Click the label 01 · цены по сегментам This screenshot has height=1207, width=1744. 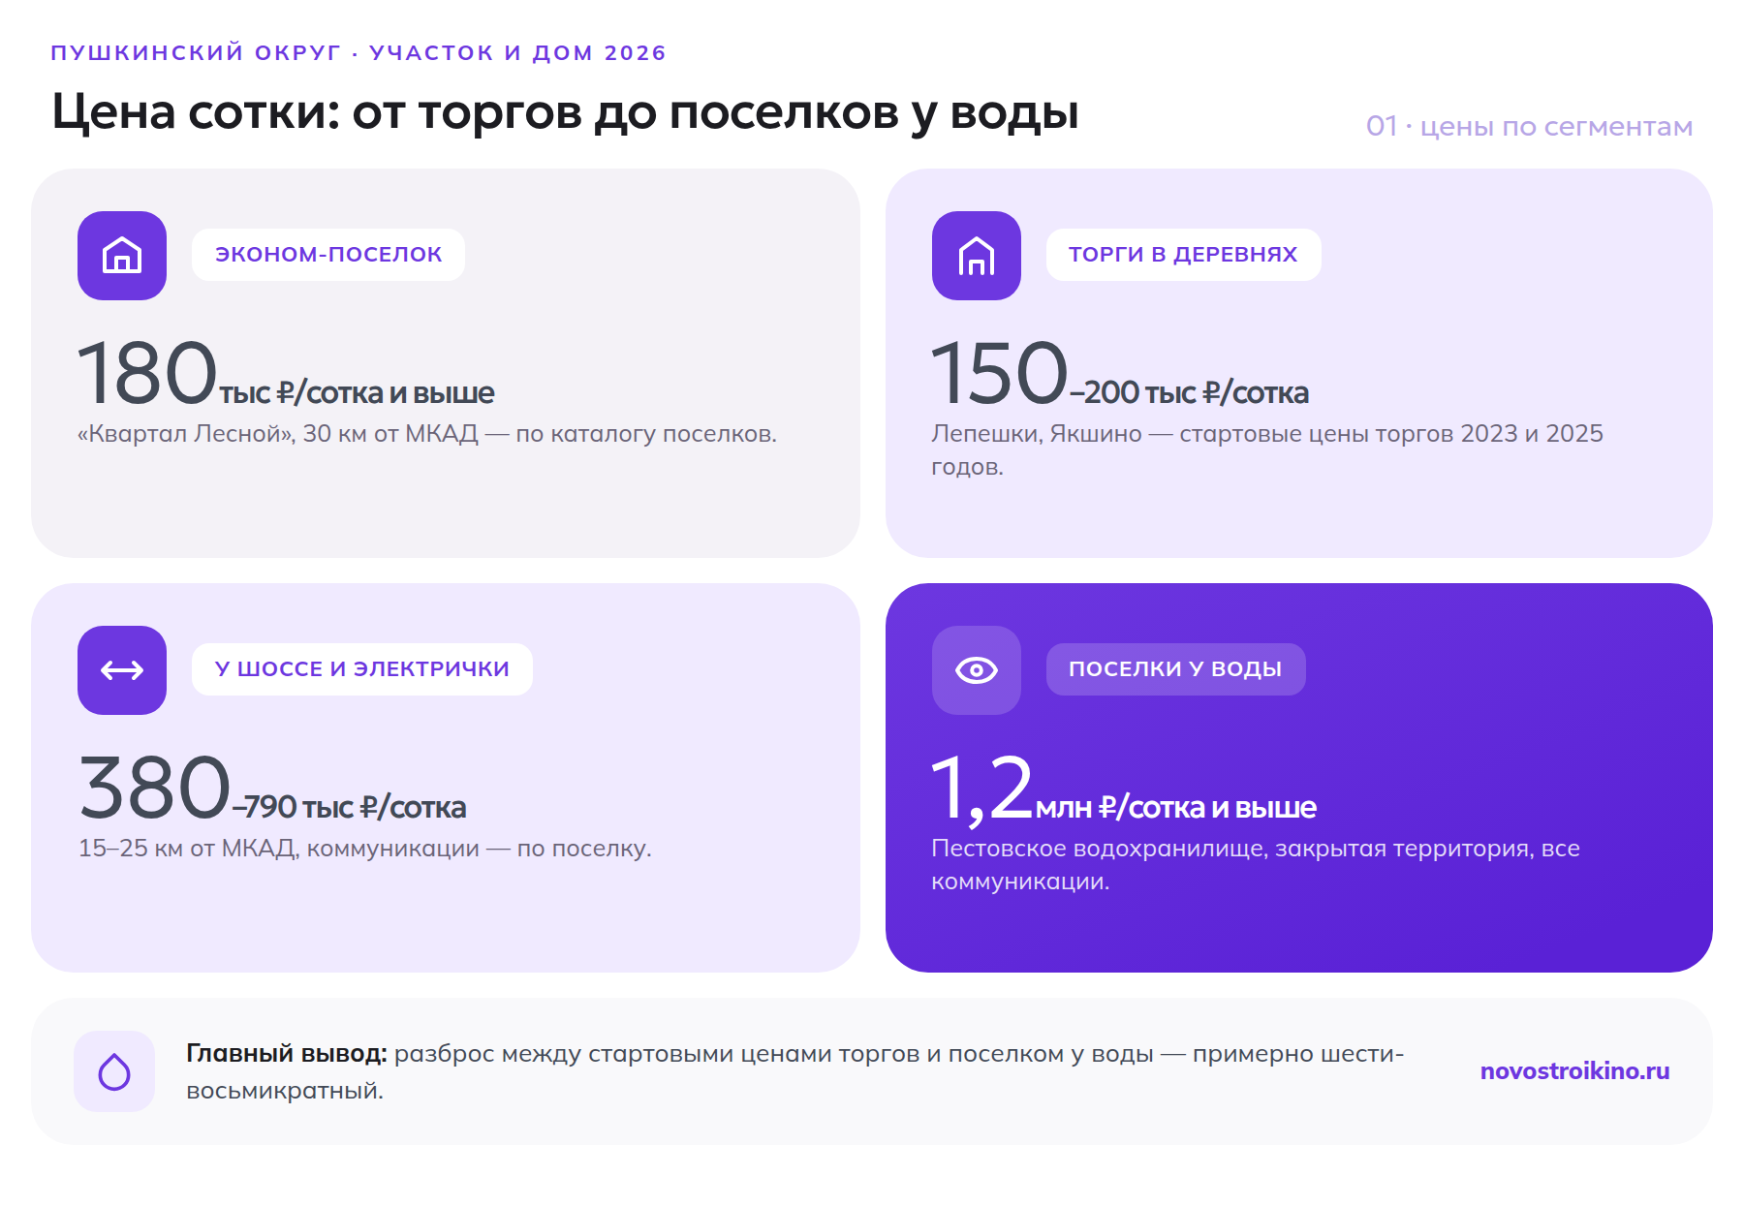click(x=1529, y=127)
